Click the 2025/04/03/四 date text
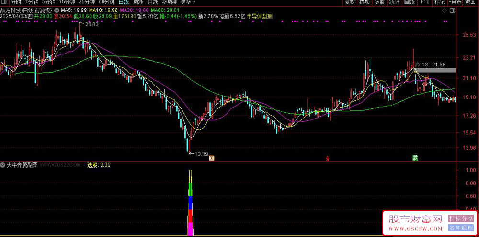This screenshot has width=479, height=237. coord(16,16)
